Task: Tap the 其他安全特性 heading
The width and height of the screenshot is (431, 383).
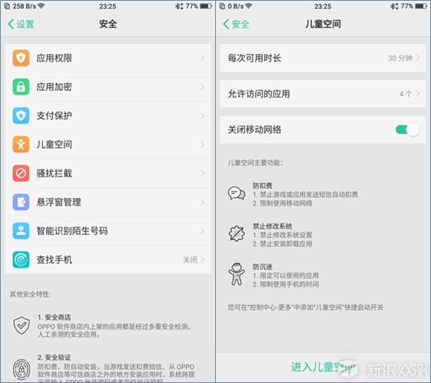Action: (31, 294)
